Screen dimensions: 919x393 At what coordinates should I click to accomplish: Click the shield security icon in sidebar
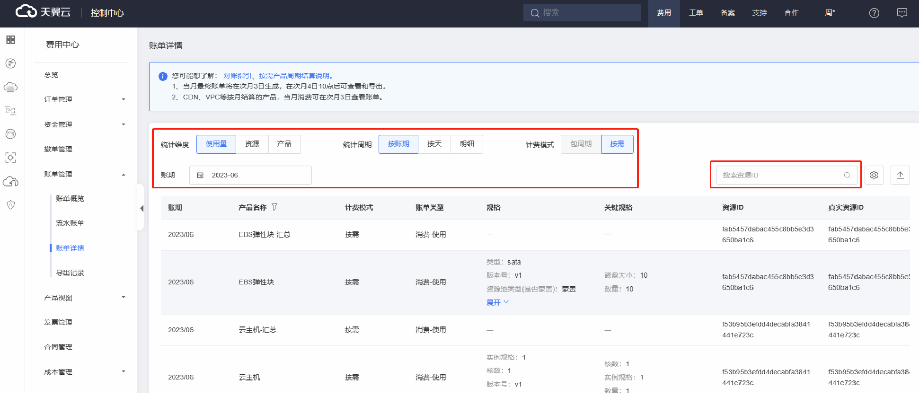10,205
